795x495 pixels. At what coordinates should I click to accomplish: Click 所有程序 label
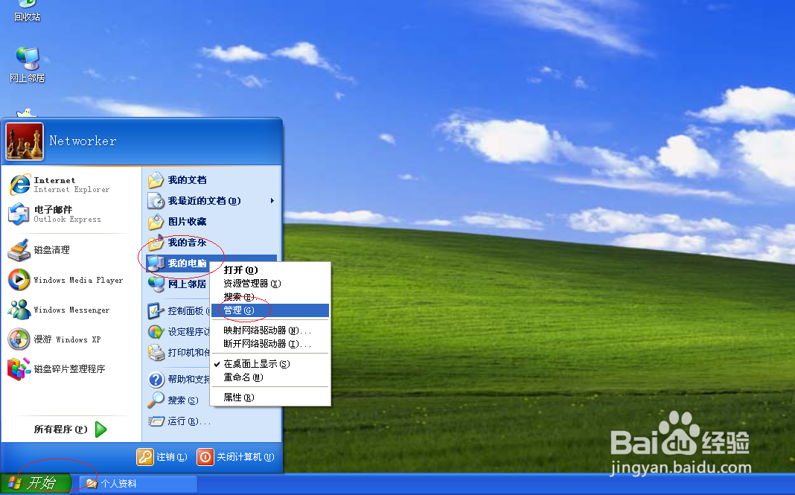tap(61, 429)
